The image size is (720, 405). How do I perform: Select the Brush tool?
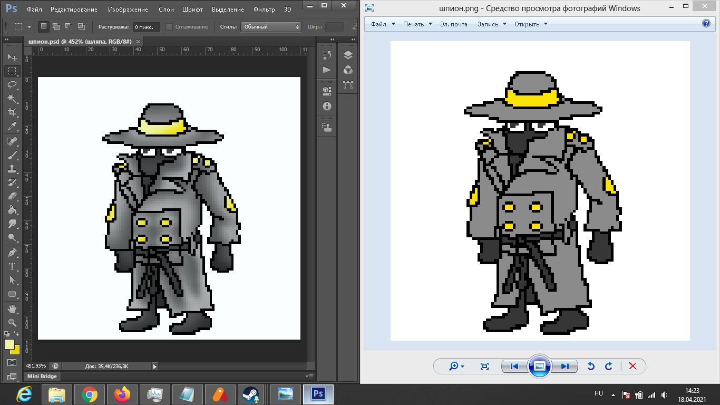pos(12,155)
